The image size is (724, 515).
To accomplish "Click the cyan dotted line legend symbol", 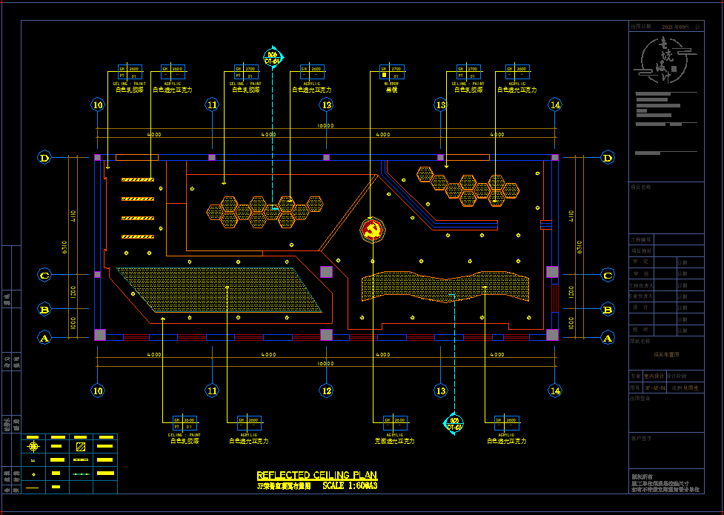I will (80, 474).
